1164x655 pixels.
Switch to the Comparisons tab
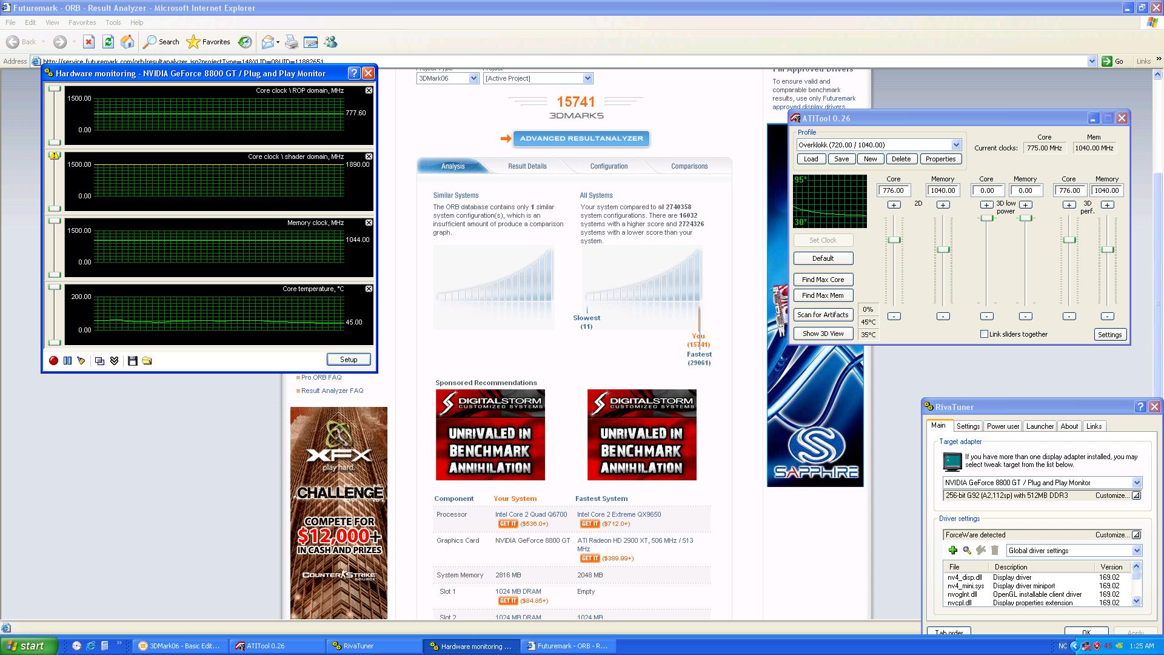[x=689, y=166]
